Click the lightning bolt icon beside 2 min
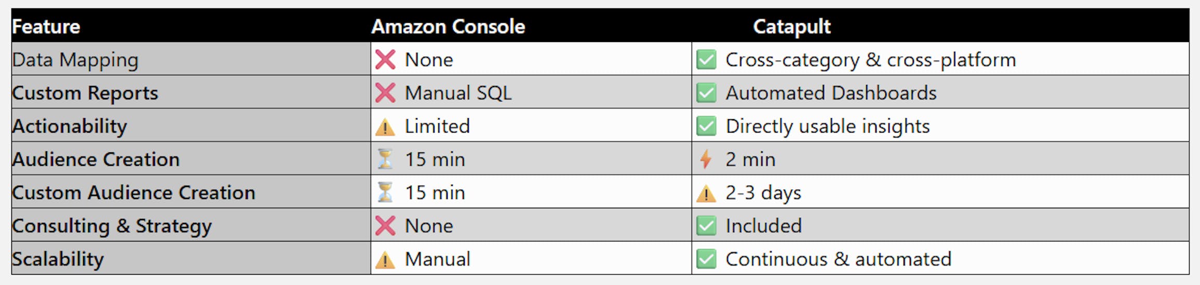 [706, 159]
